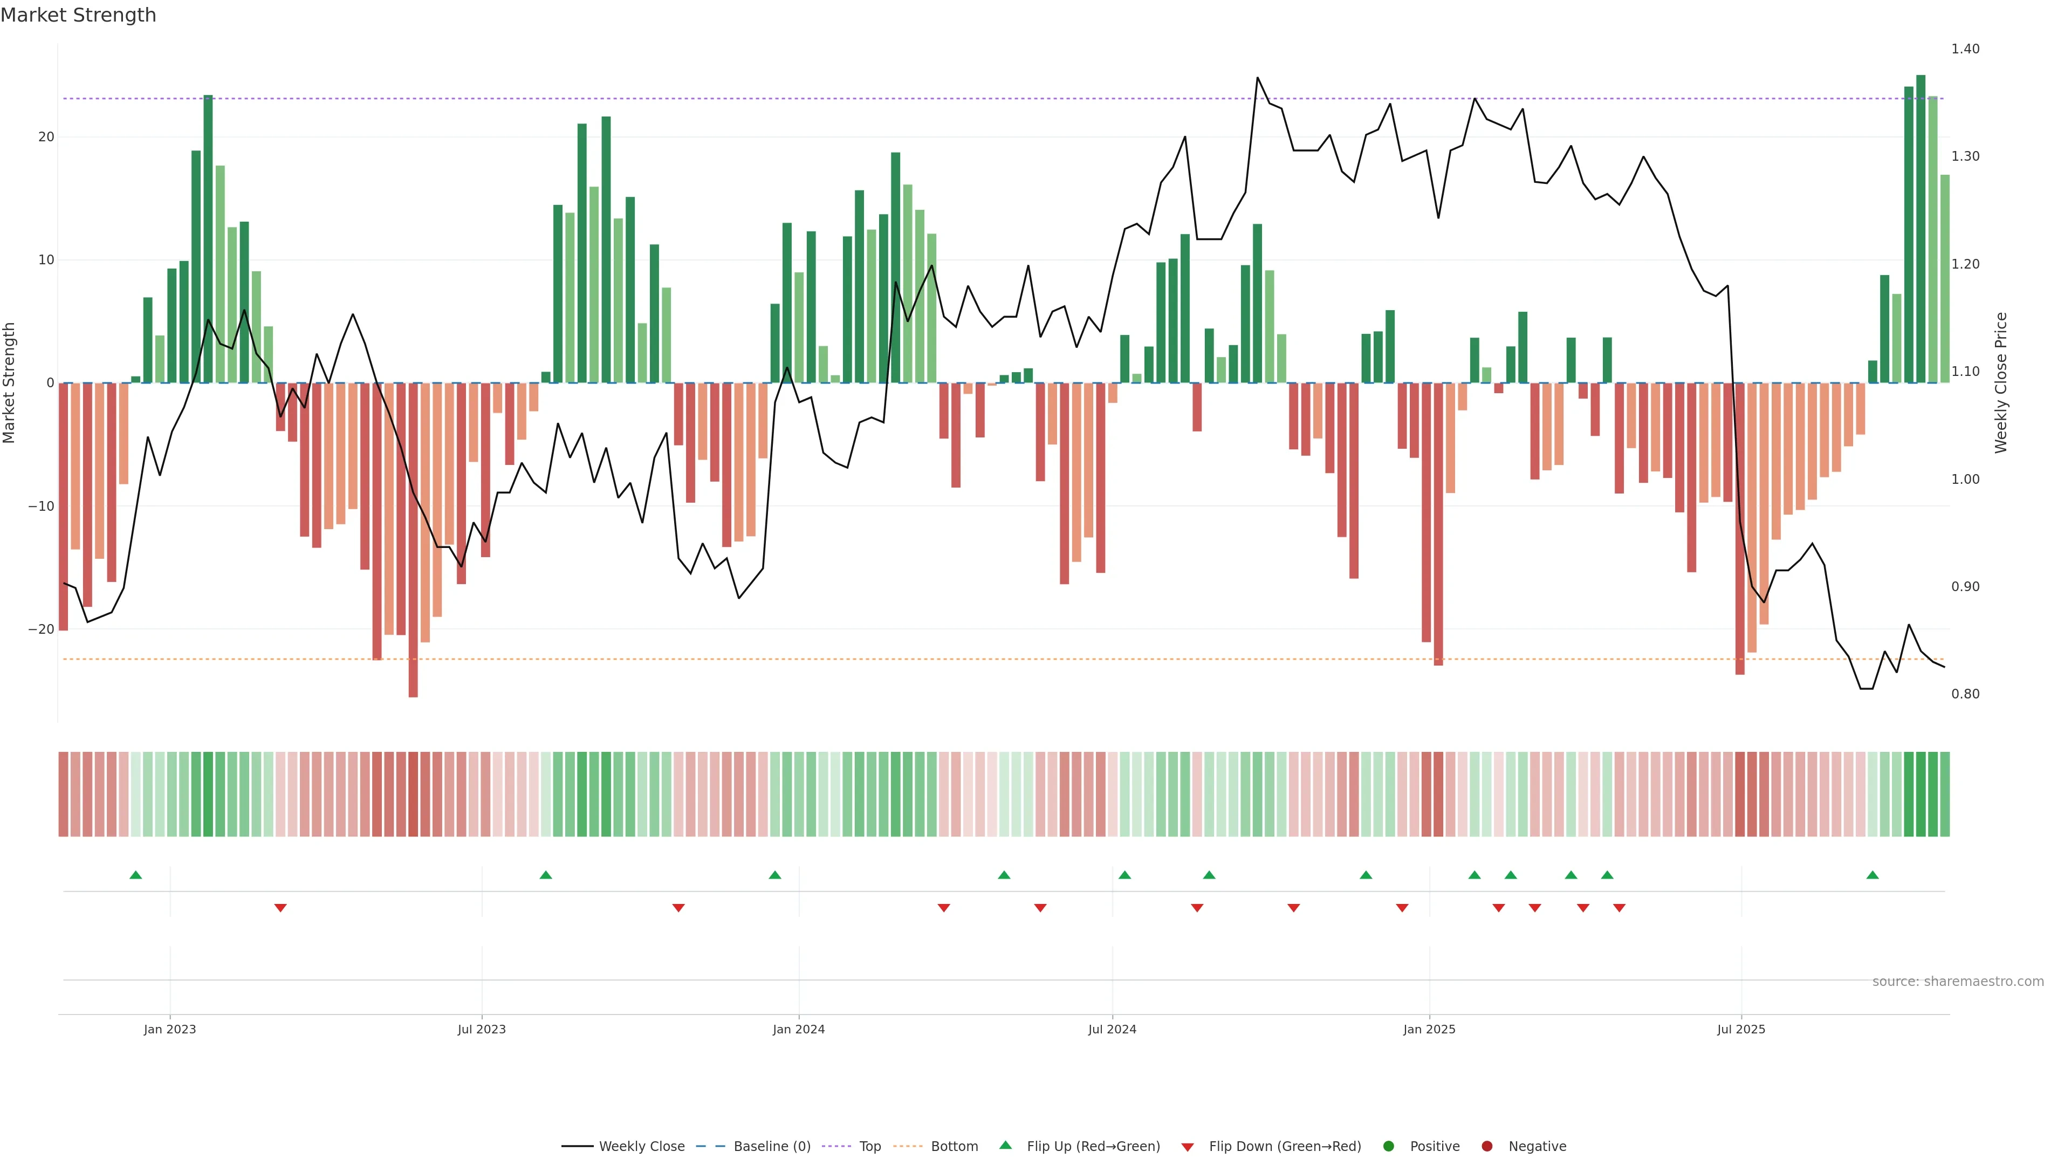Screen dimensions: 2071x1165
Task: Click Flip Down red triangle legend icon
Action: coord(1188,1147)
